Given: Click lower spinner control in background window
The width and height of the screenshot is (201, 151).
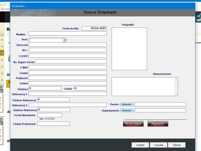Looking at the screenshot, I should 1,119.
